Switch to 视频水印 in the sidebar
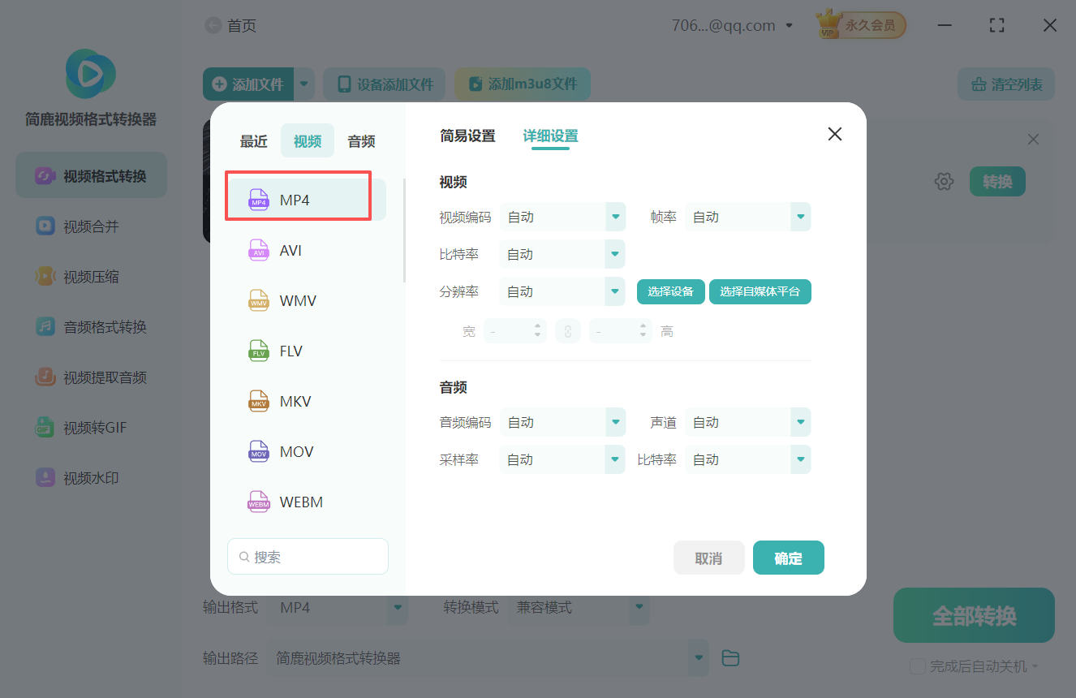 pos(90,477)
